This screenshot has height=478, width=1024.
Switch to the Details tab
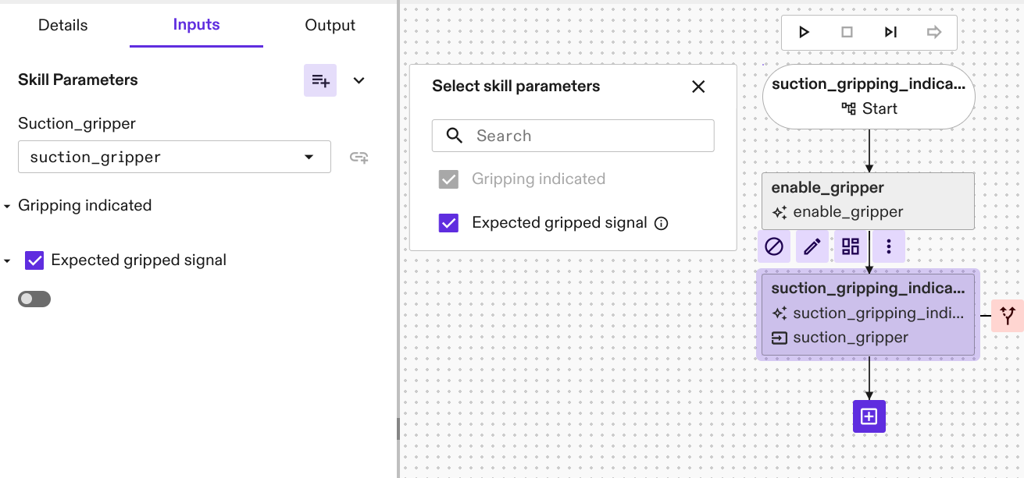point(63,25)
